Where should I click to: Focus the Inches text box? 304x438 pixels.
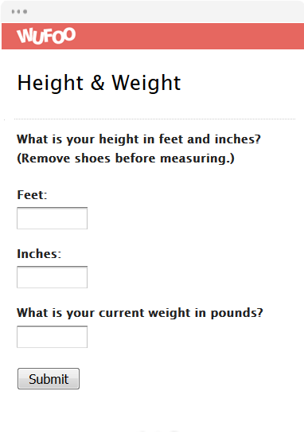[53, 277]
